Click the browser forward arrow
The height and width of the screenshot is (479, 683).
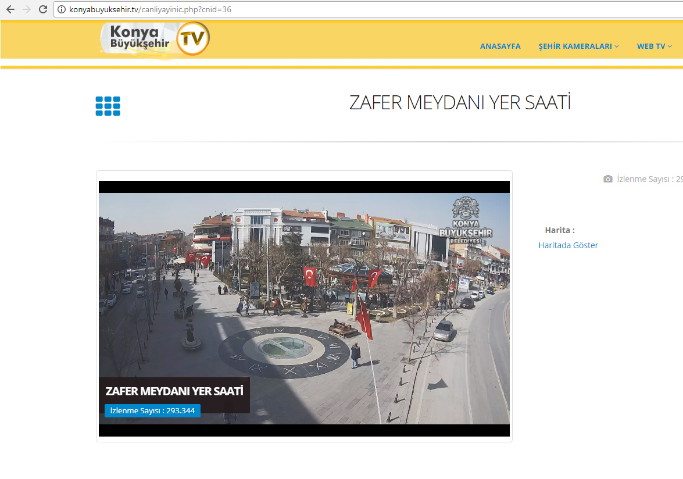click(27, 9)
